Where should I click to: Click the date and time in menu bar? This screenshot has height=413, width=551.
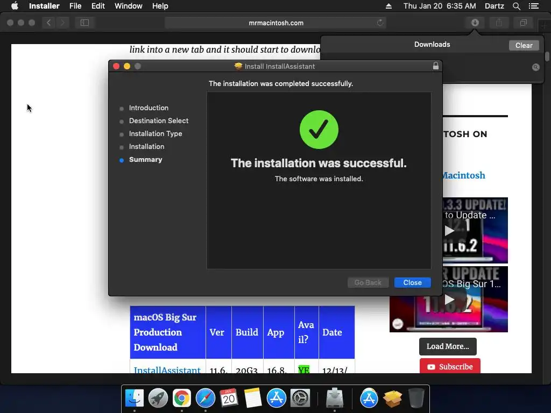(440, 6)
